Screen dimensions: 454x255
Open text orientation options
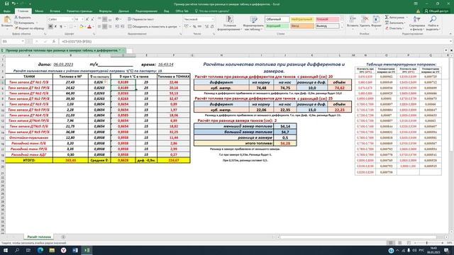(118, 19)
